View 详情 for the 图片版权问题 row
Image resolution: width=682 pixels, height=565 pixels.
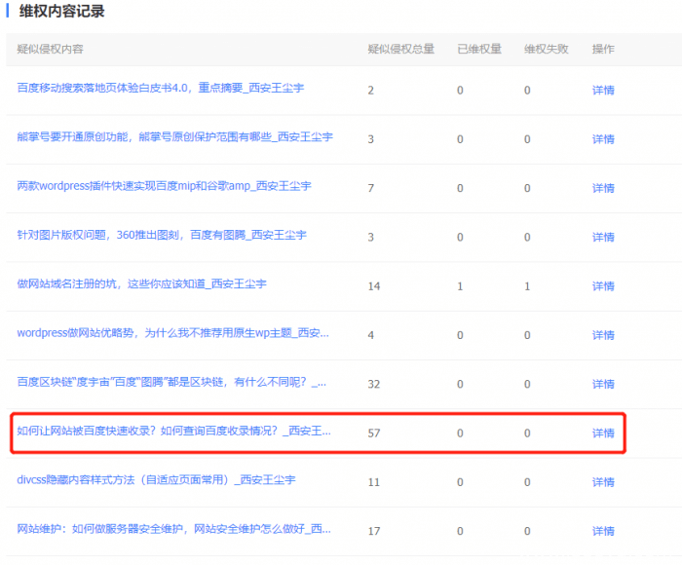tap(603, 237)
